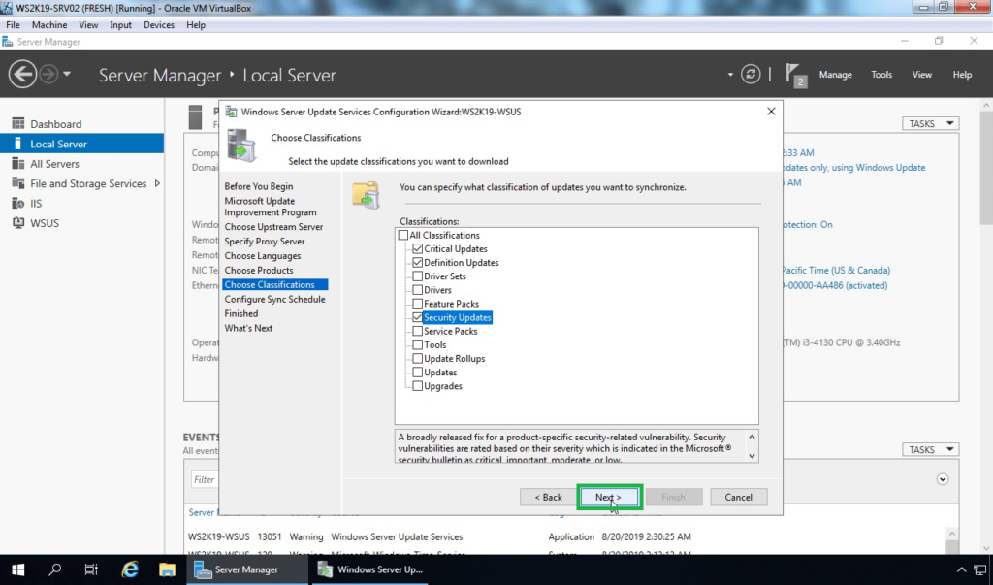
Task: Check Tools classification checkbox
Action: point(417,344)
